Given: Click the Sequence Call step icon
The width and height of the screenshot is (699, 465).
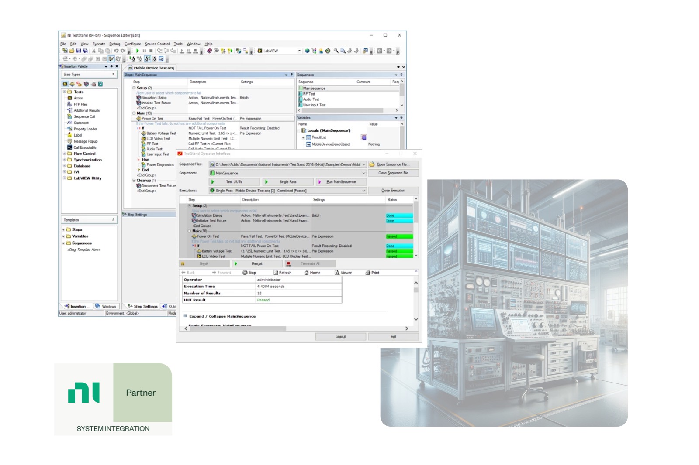Looking at the screenshot, I should [x=69, y=116].
